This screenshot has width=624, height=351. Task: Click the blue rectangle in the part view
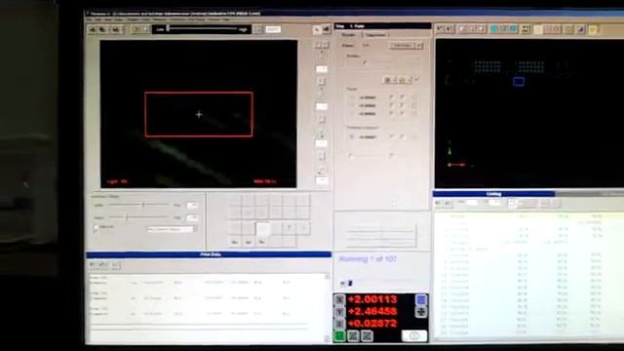click(518, 82)
